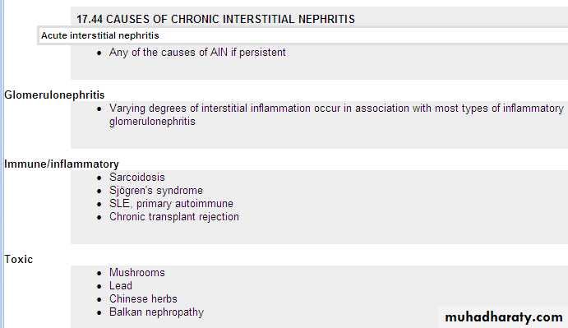Open the muhadharaty.com watermark link

pos(504,317)
